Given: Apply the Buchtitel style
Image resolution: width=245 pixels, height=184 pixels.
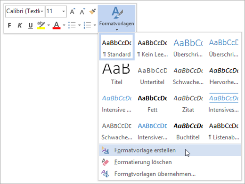Looking at the screenshot, I should pos(188,130).
